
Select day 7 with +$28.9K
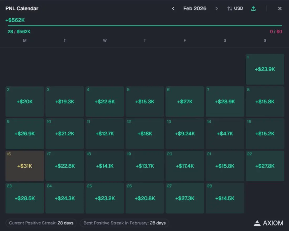[x=225, y=102]
